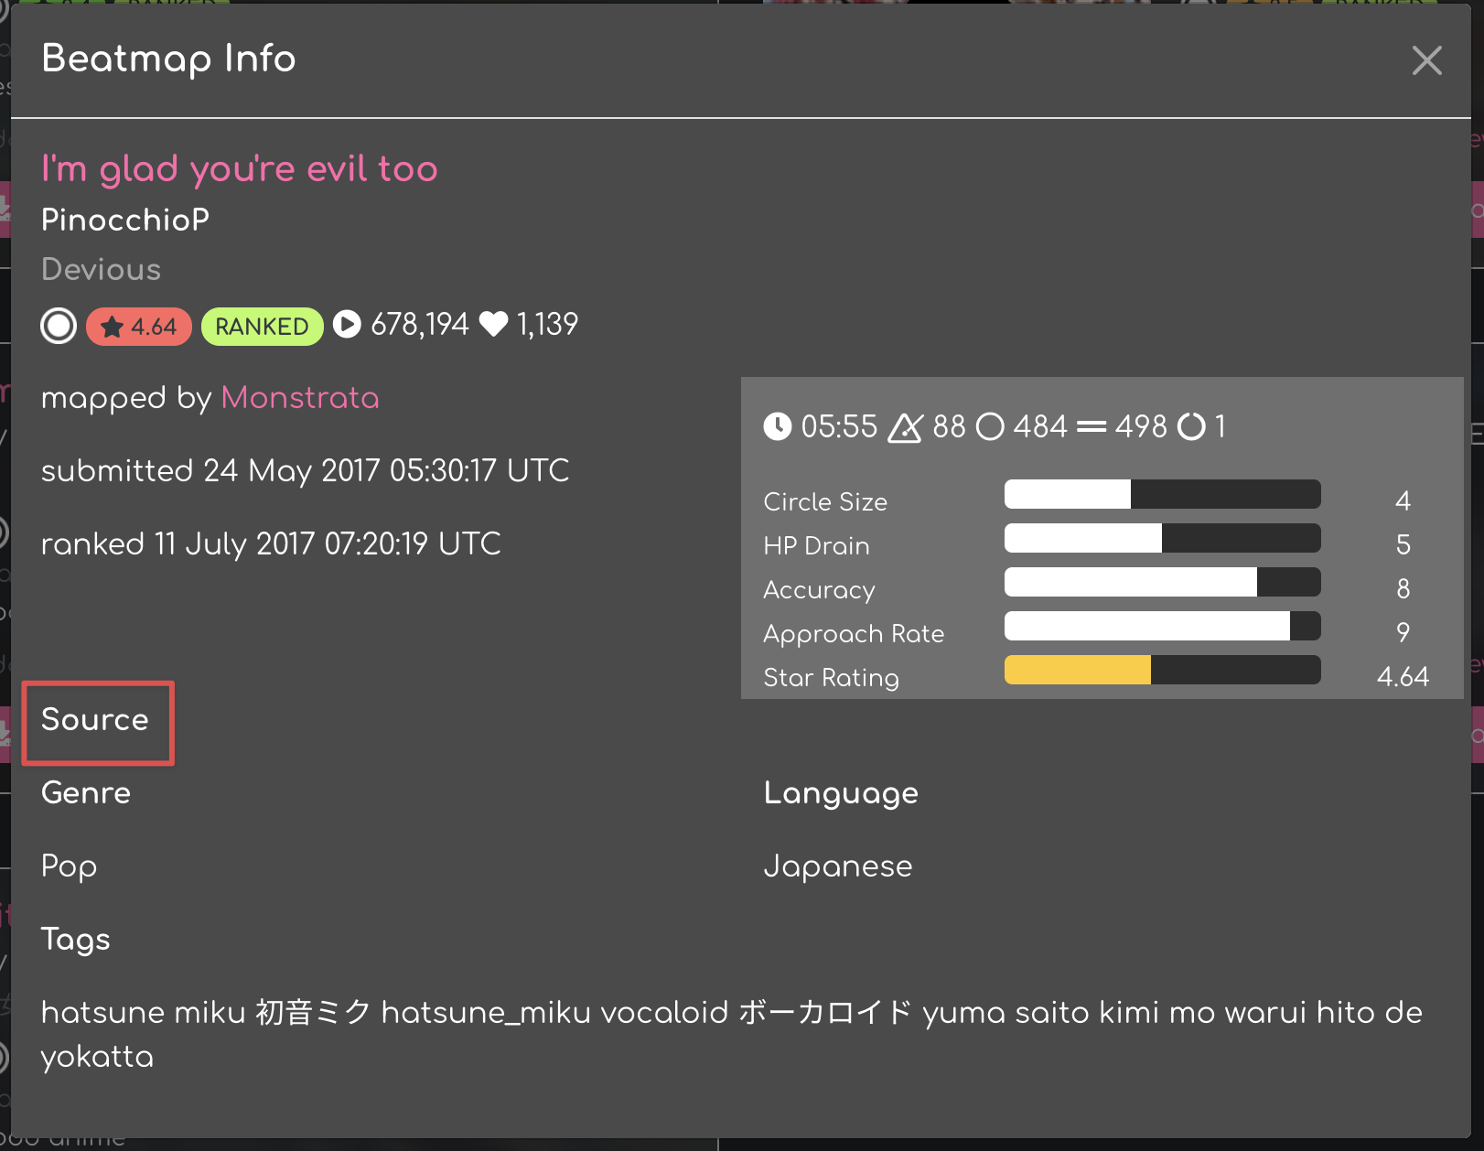Click the Beatmap Info title
Screen dimensions: 1484x1151
169,59
